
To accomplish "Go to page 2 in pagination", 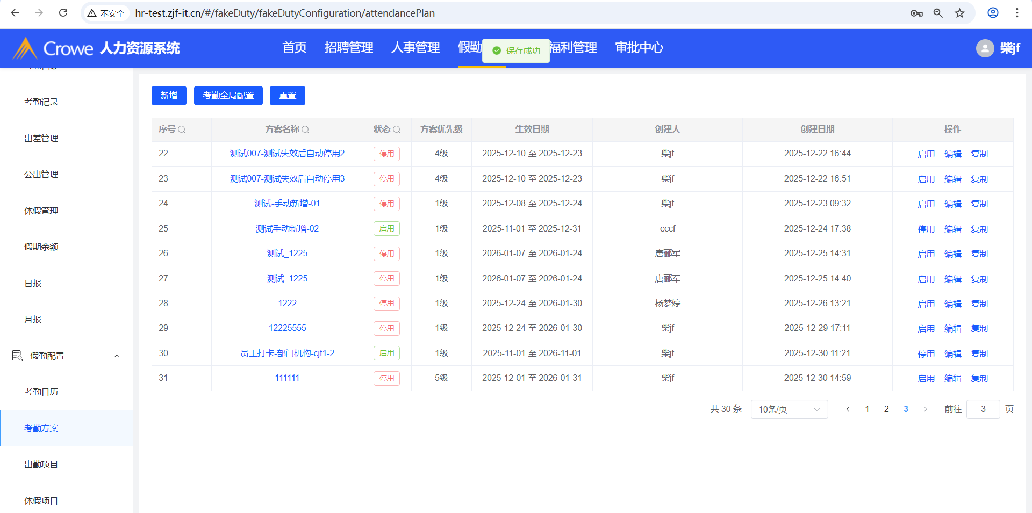I will (886, 409).
